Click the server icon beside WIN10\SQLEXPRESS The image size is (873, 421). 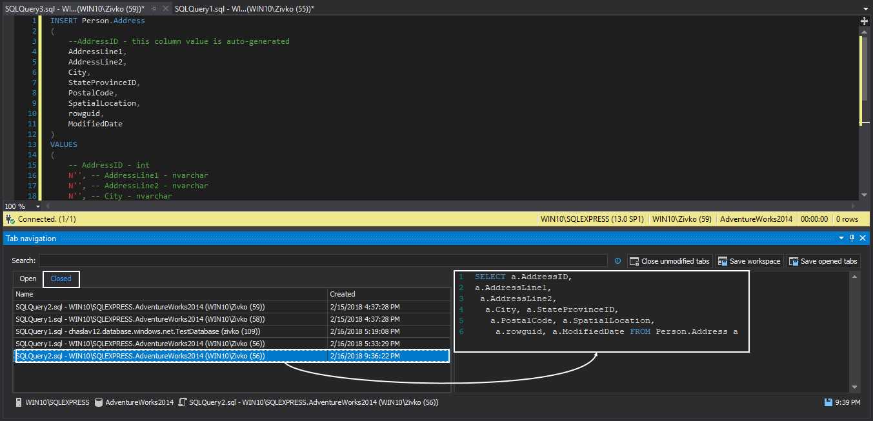click(x=17, y=402)
